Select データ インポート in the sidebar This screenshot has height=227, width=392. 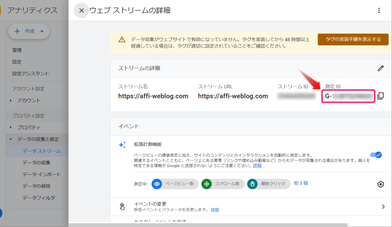pyautogui.click(x=41, y=175)
